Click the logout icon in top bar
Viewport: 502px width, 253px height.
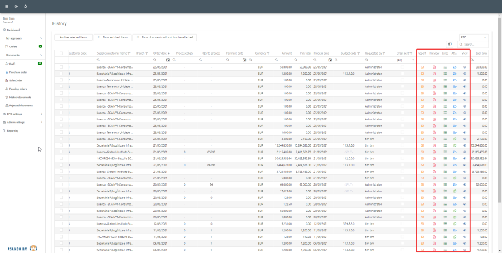(16, 6)
